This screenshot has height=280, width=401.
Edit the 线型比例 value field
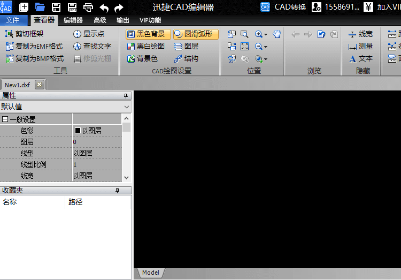click(97, 164)
